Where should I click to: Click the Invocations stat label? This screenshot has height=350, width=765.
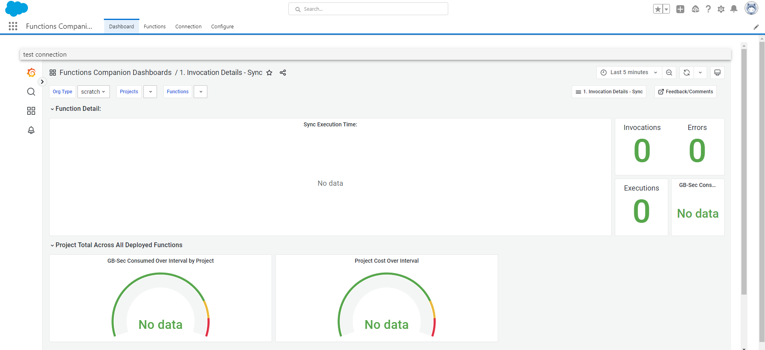[x=642, y=128]
